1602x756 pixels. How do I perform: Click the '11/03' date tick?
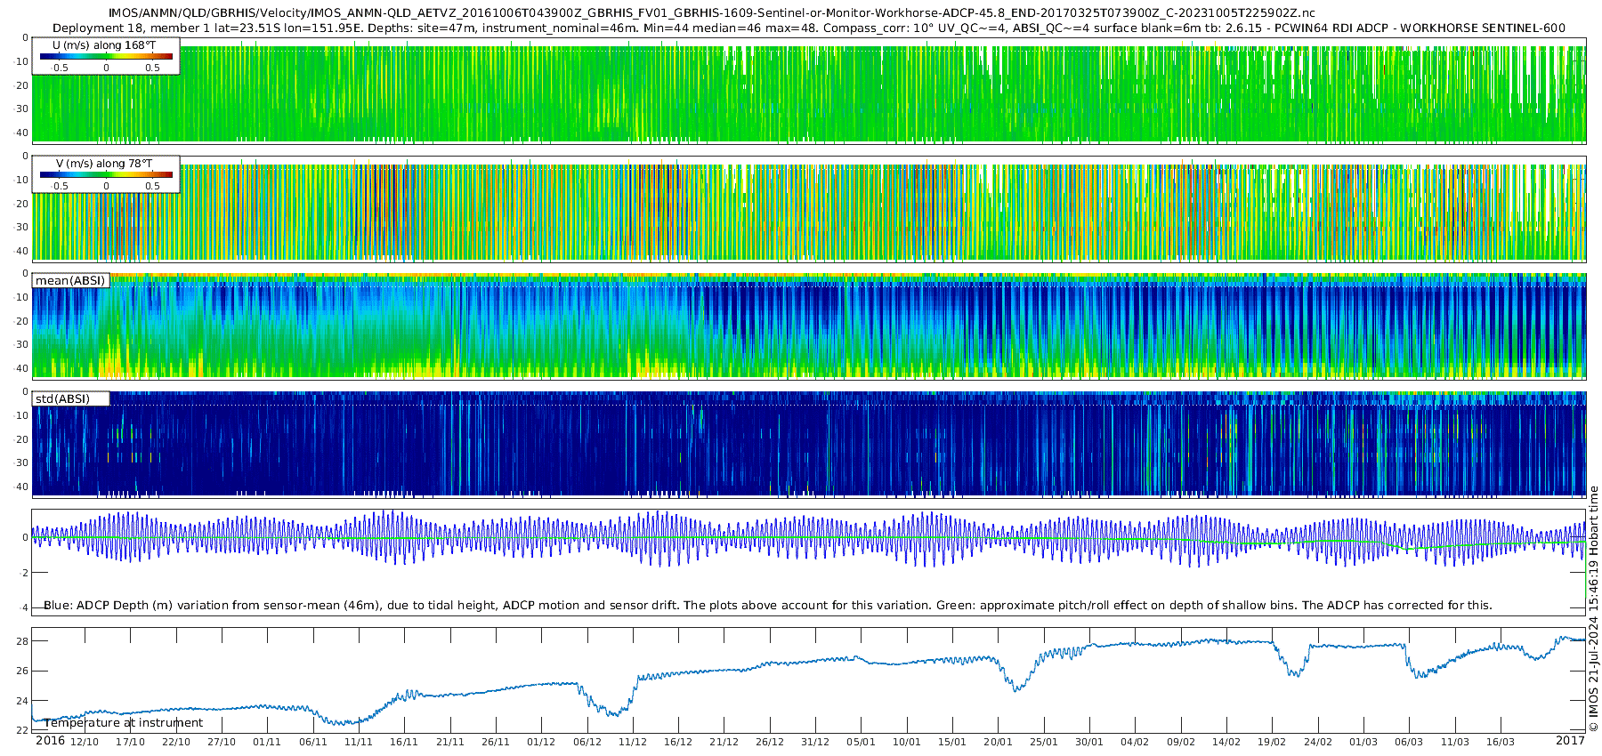pyautogui.click(x=1455, y=742)
